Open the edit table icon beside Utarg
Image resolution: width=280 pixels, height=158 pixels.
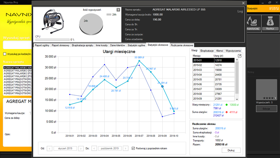[240, 56]
